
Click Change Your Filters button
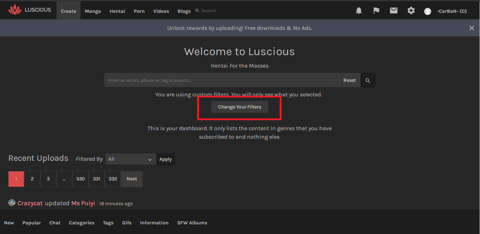(239, 107)
